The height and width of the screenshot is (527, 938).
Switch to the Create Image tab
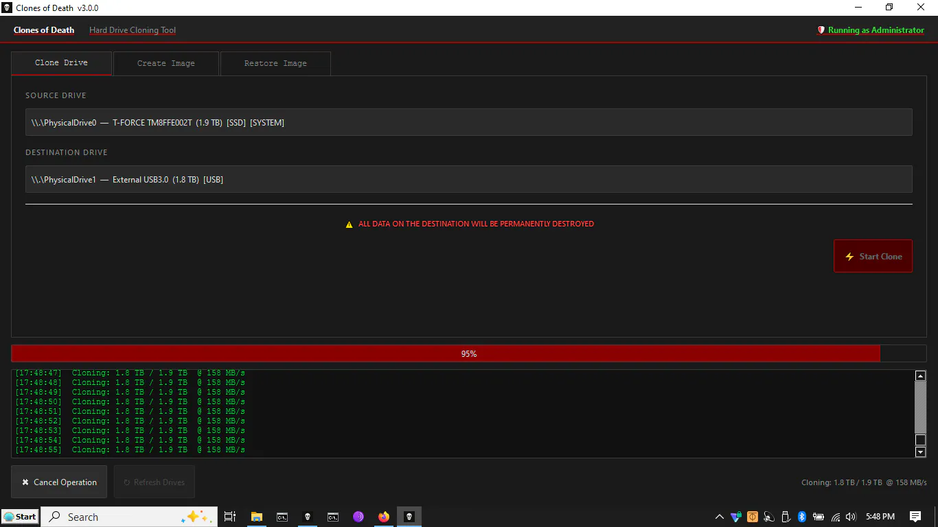click(166, 63)
